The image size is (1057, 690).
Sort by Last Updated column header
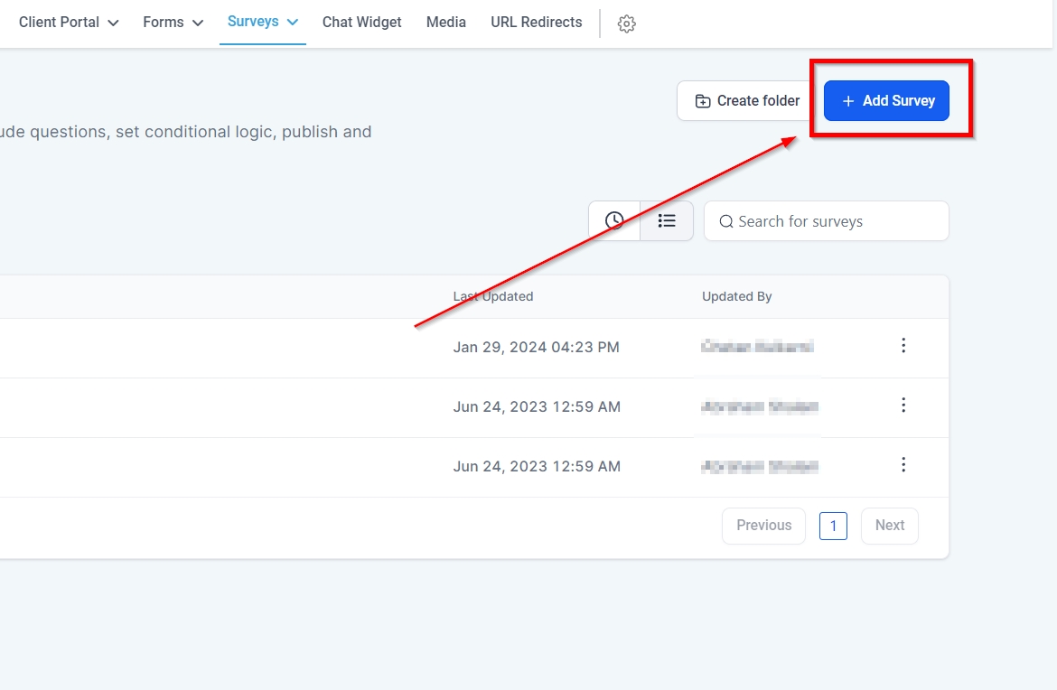click(x=492, y=296)
